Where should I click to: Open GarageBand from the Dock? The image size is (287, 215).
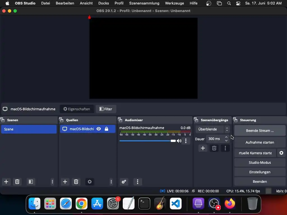click(160, 203)
